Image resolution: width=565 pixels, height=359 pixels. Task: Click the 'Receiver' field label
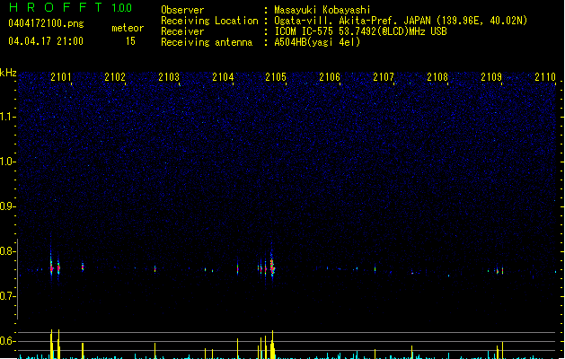(x=182, y=31)
